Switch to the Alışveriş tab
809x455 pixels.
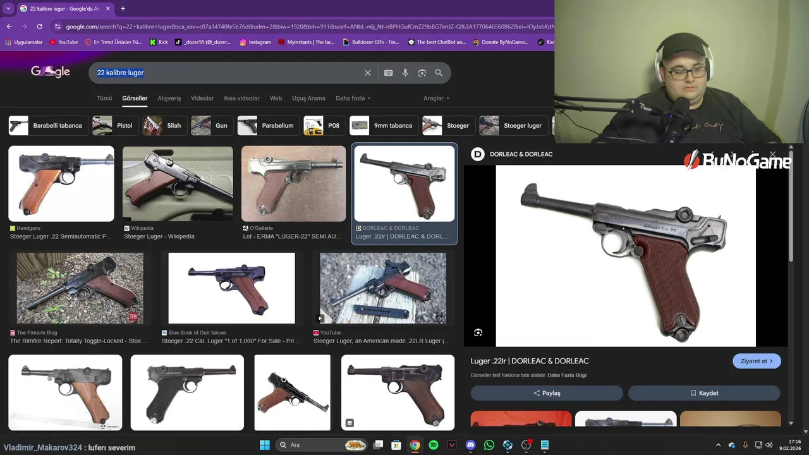169,98
